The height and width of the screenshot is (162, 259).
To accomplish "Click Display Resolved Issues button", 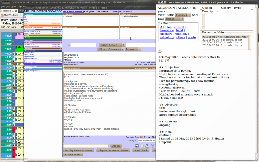I will pyautogui.click(x=79, y=150).
